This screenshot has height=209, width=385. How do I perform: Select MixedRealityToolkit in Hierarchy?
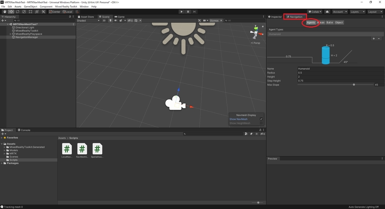(x=27, y=31)
